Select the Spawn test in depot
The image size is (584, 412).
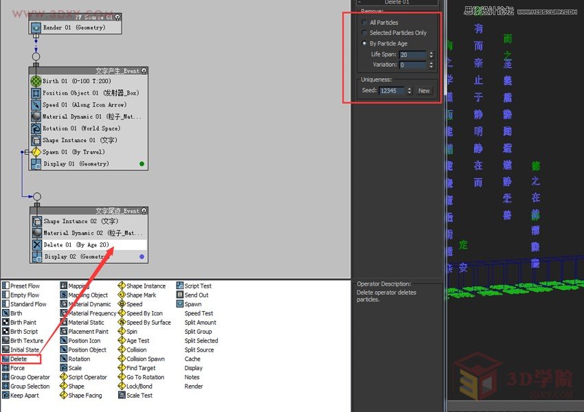189,304
